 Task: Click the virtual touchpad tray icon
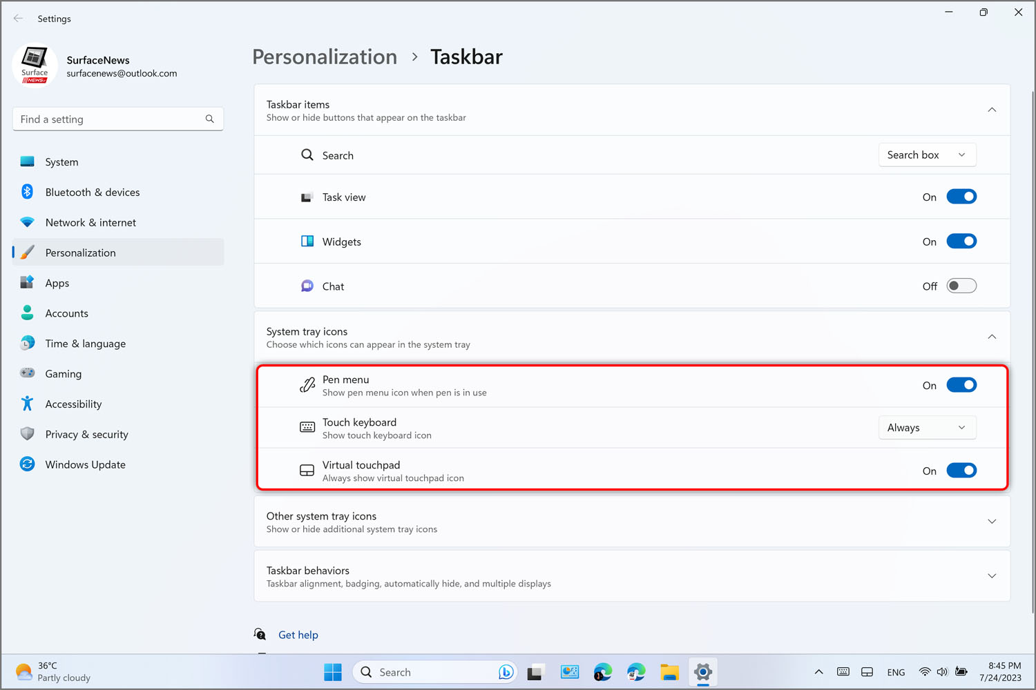(x=867, y=672)
